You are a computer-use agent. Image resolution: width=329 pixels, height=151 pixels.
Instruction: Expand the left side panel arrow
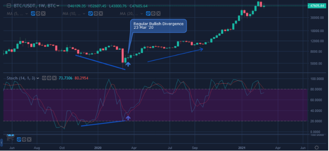point(1,143)
